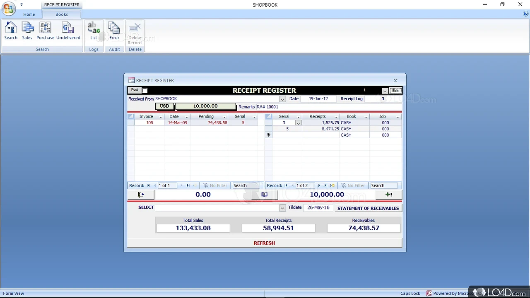
Task: Go to next record in receipts navigator
Action: coord(319,185)
